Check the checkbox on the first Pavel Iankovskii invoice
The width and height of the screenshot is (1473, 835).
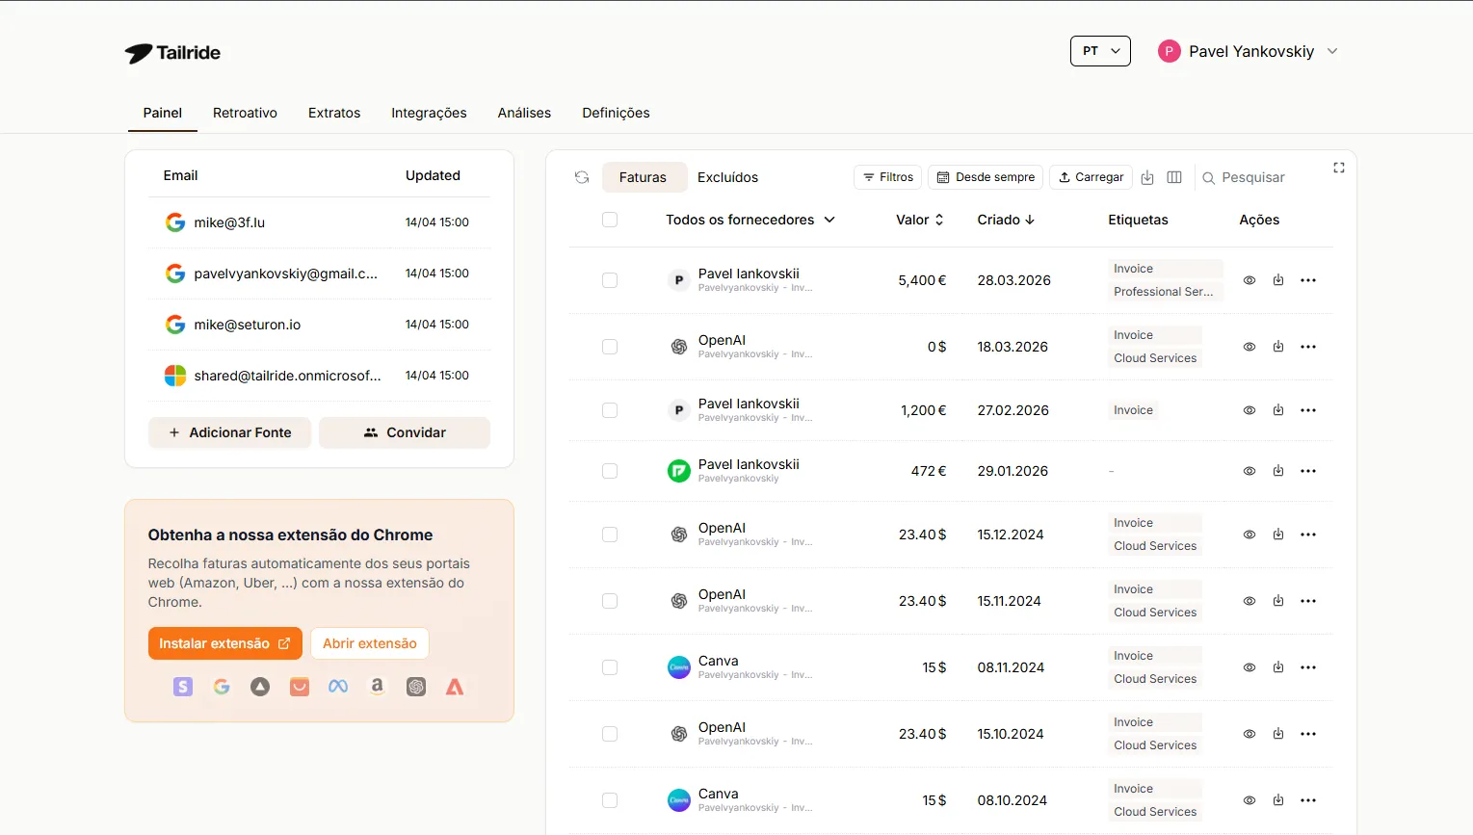pyautogui.click(x=610, y=280)
